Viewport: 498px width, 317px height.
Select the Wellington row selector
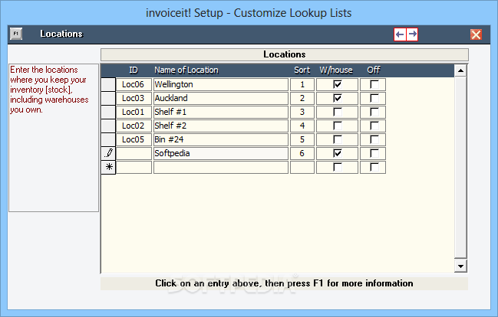pyautogui.click(x=108, y=85)
